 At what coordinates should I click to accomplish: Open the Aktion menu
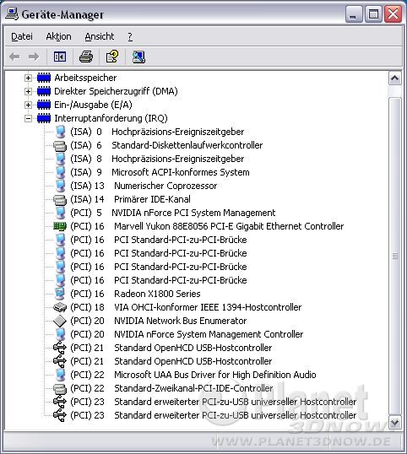58,36
